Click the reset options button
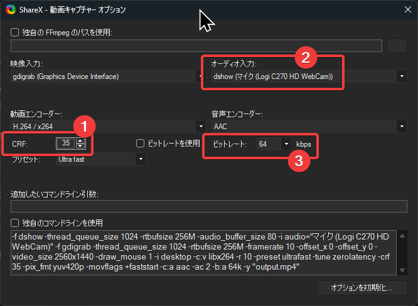 (x=362, y=288)
